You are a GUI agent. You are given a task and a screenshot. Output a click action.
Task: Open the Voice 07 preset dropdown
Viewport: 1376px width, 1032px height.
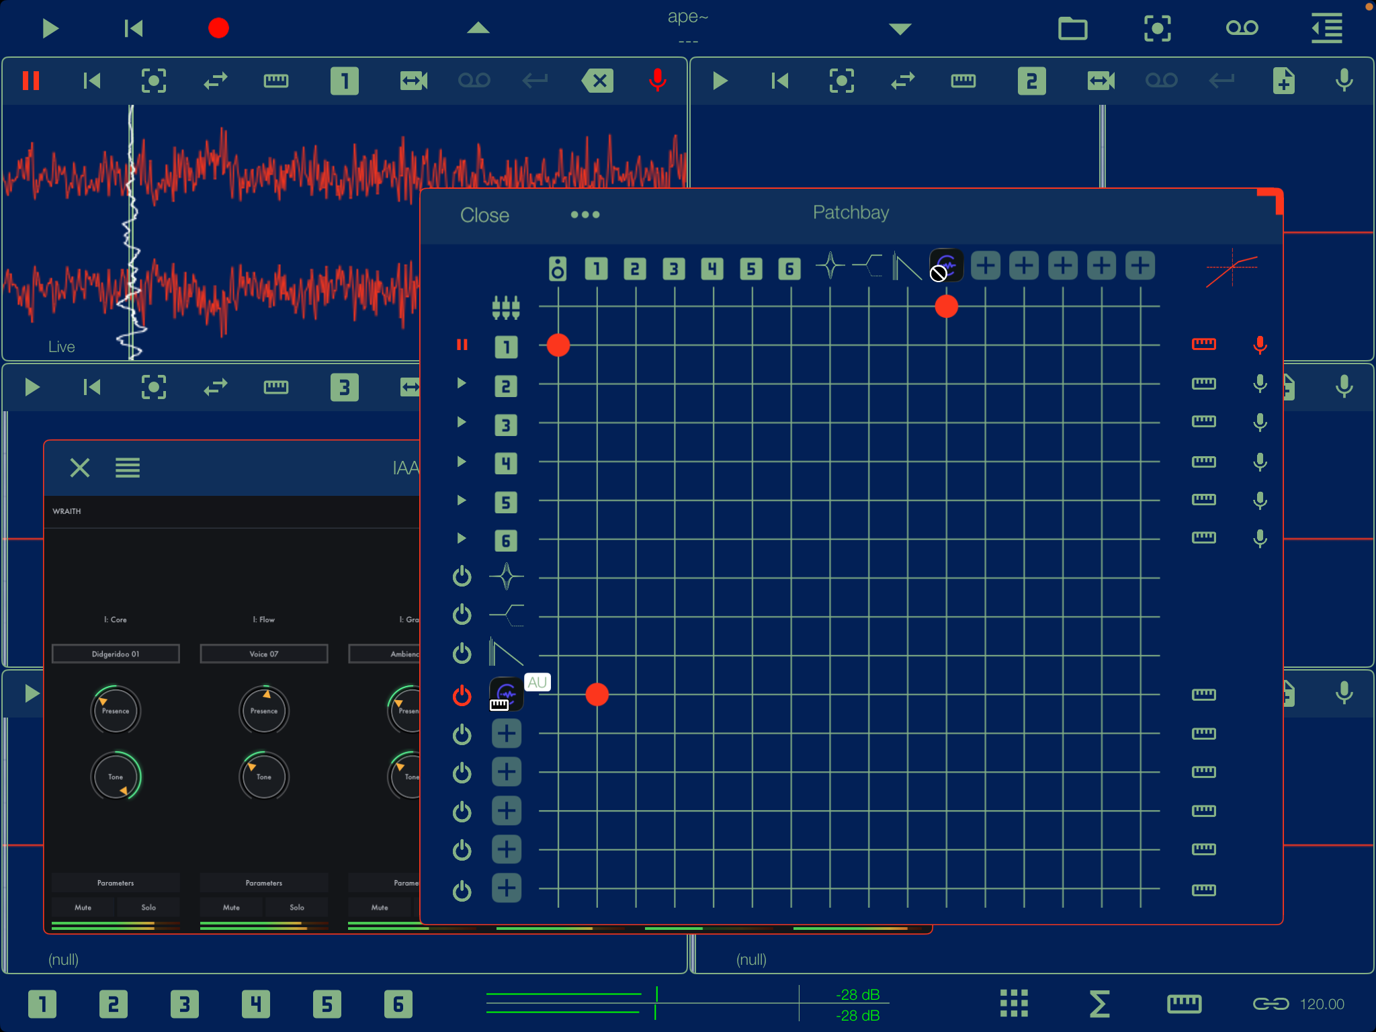pyautogui.click(x=264, y=654)
